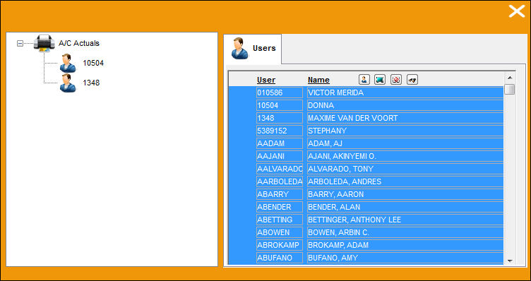Click the user icon button beside Name header
The image size is (531, 281).
[364, 80]
